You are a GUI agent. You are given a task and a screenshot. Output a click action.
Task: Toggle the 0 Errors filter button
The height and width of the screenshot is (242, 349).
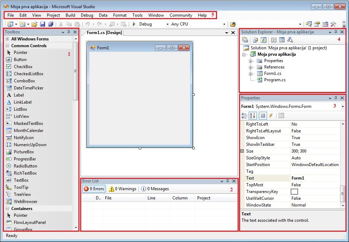coord(94,189)
